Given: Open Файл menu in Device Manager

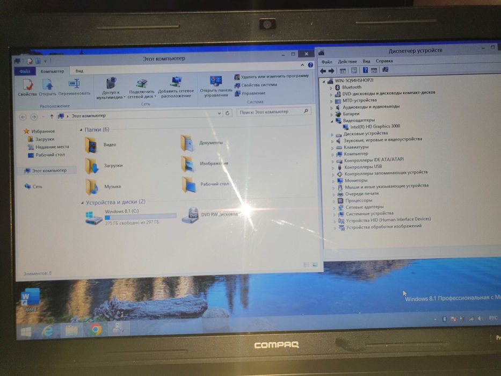Looking at the screenshot, I should tap(326, 62).
